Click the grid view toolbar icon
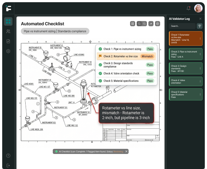Viewport: 207px width, 169px height. pyautogui.click(x=133, y=24)
